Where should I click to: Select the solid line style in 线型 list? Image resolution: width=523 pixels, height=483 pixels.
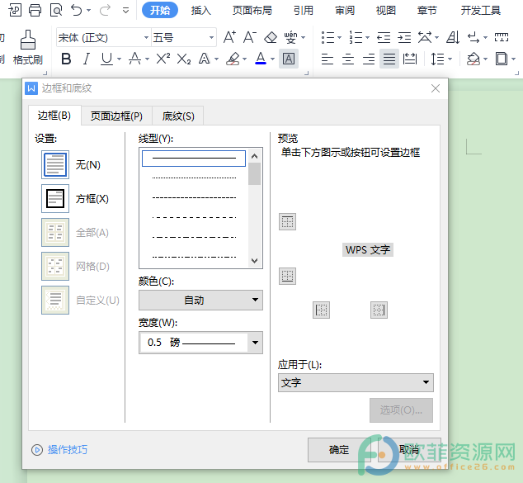coord(194,159)
